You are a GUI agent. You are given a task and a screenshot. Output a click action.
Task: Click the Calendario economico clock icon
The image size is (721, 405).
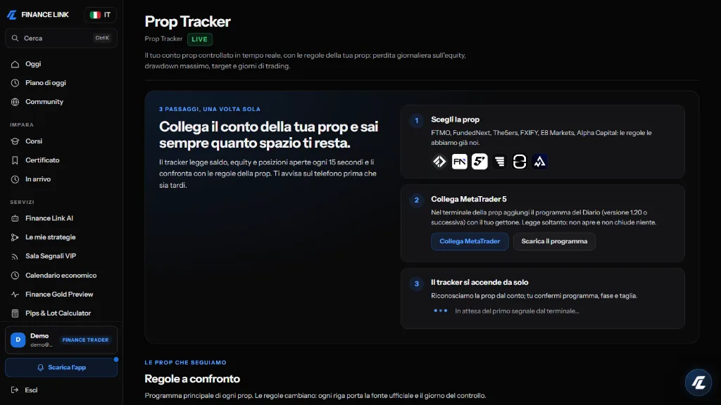(15, 276)
